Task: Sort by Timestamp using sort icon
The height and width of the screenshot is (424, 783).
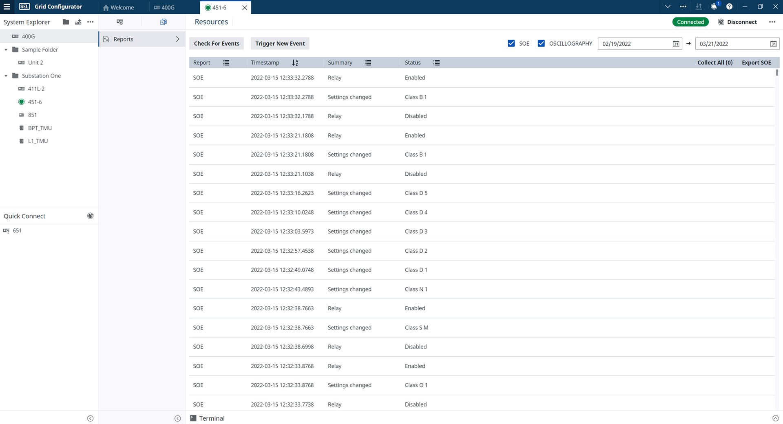Action: click(x=295, y=63)
